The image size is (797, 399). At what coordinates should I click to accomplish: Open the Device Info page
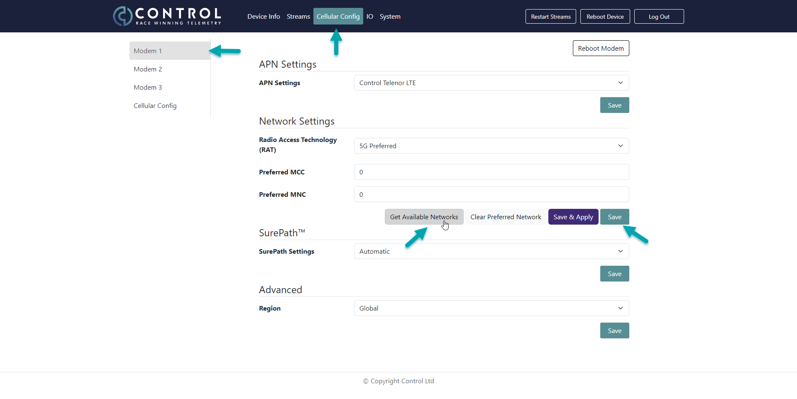click(264, 17)
